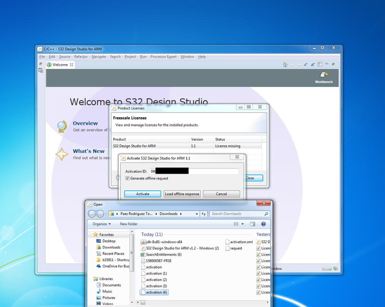Click the Reduce font size icon
385x307 pixels.
click(306, 65)
